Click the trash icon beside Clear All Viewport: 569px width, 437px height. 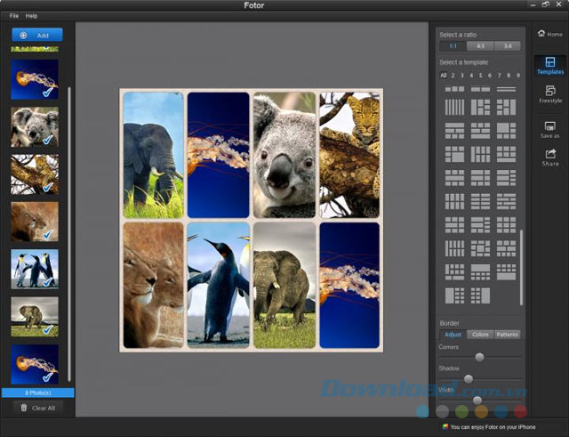tap(23, 407)
